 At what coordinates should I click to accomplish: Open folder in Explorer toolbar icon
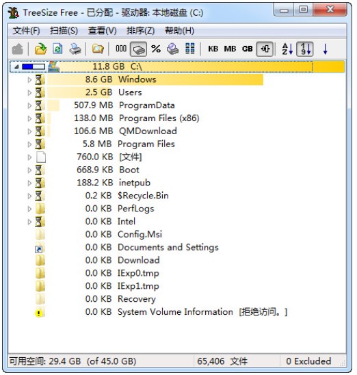[98, 49]
